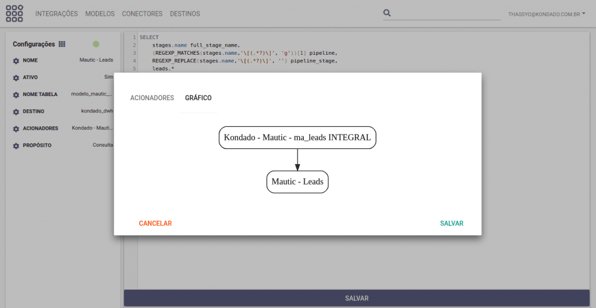Click the gear icon next to NOME TABELA
Viewport: 596px width, 308px height.
(16, 94)
